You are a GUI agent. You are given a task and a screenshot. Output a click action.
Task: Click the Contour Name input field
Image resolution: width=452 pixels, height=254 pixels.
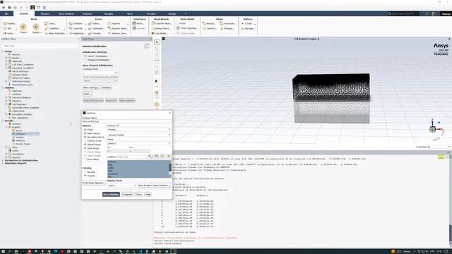tap(126, 121)
